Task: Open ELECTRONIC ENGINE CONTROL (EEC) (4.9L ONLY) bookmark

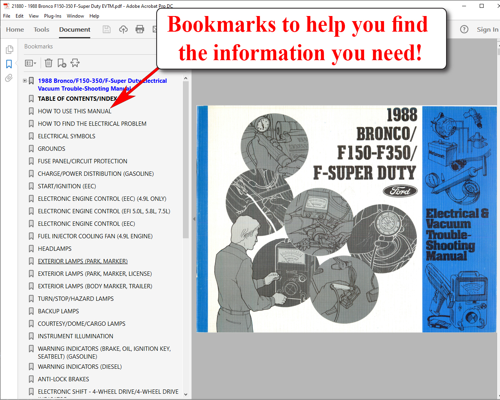Action: (102, 199)
